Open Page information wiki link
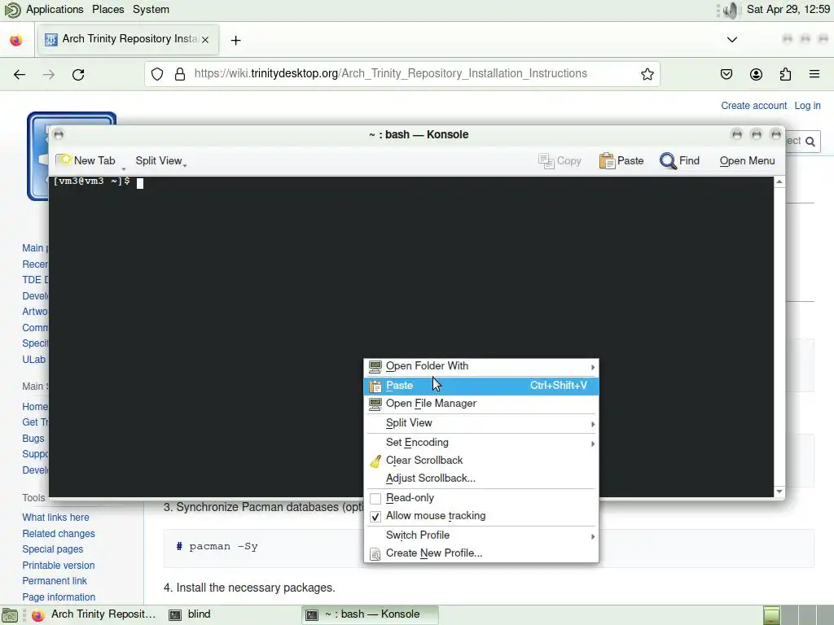 coord(59,597)
